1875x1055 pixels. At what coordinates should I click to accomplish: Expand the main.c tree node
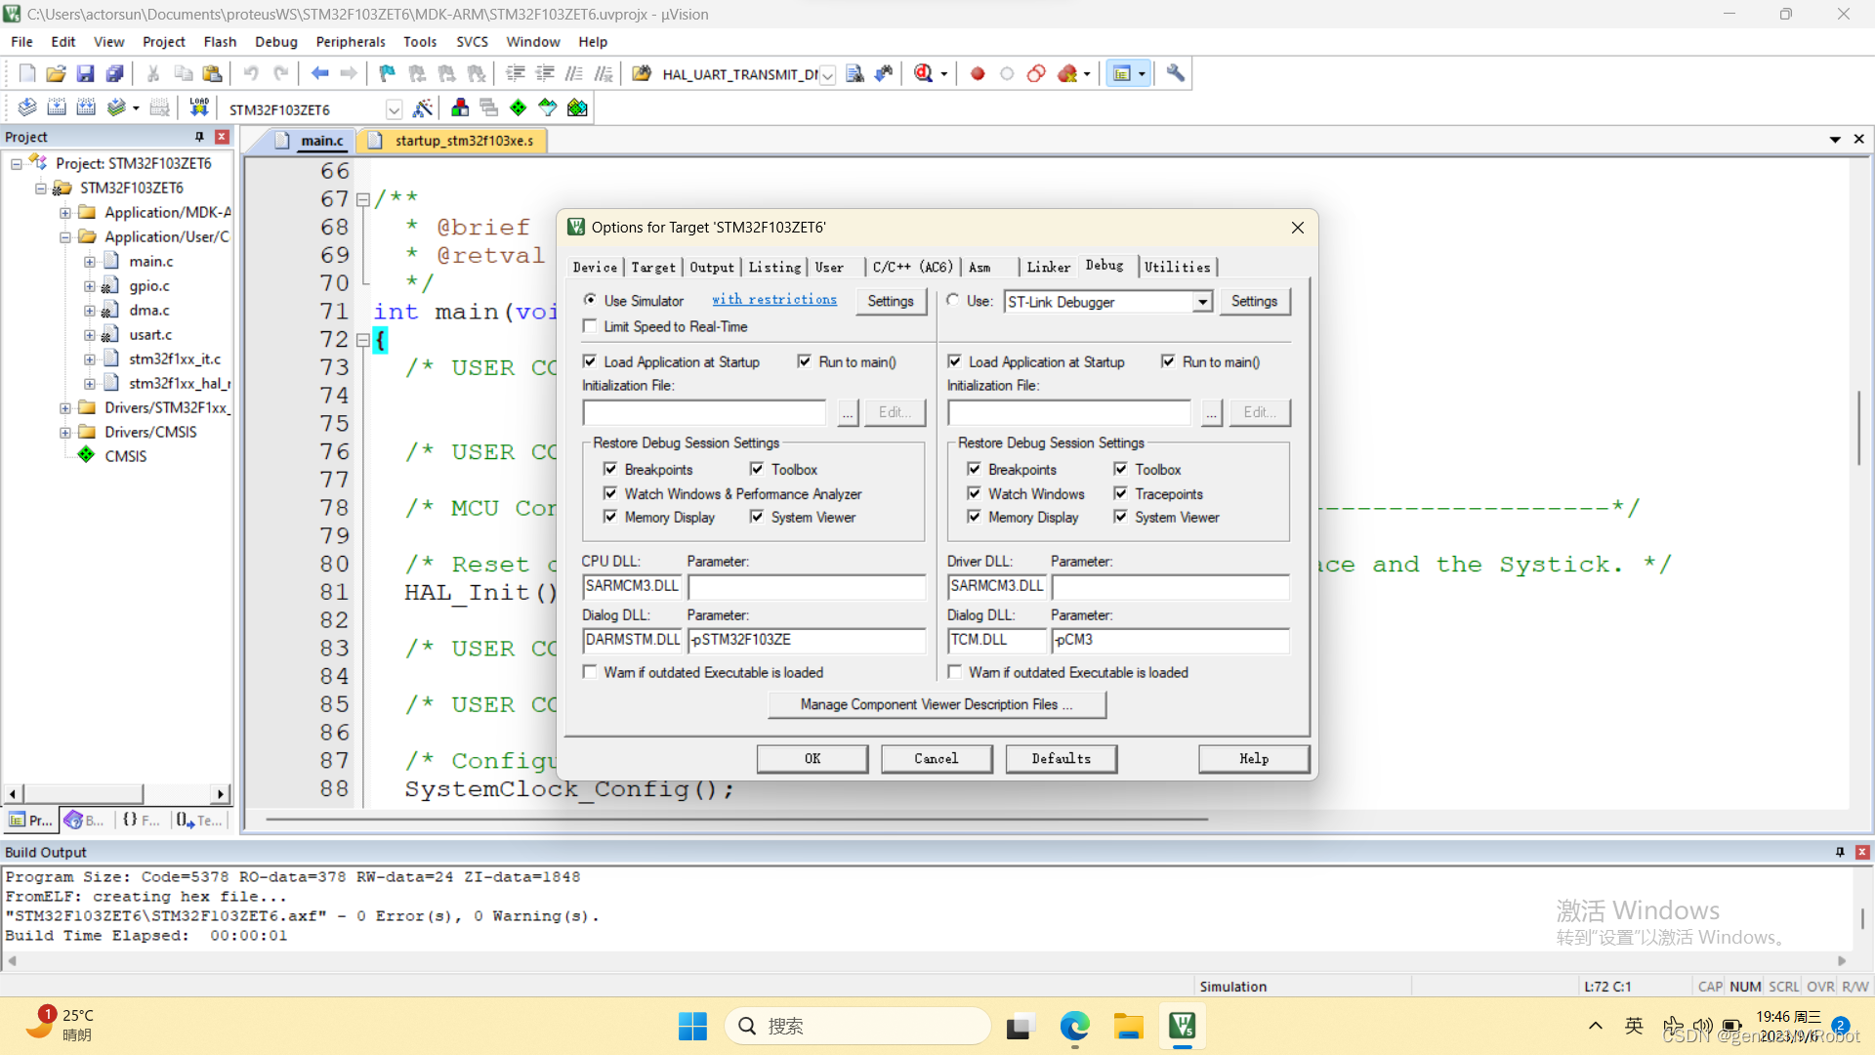[90, 261]
